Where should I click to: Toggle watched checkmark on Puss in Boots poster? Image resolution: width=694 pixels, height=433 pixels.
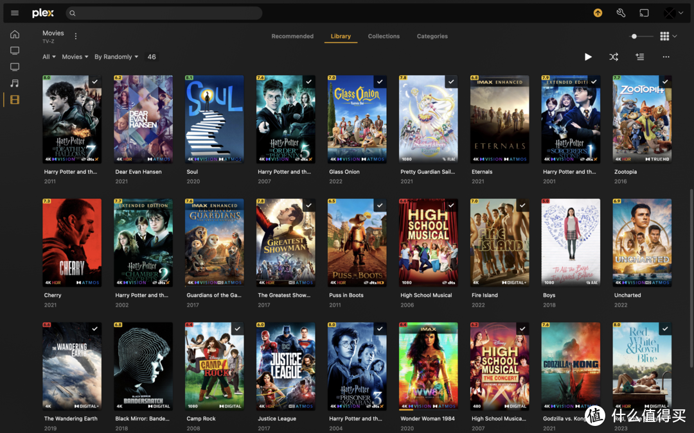coord(380,205)
